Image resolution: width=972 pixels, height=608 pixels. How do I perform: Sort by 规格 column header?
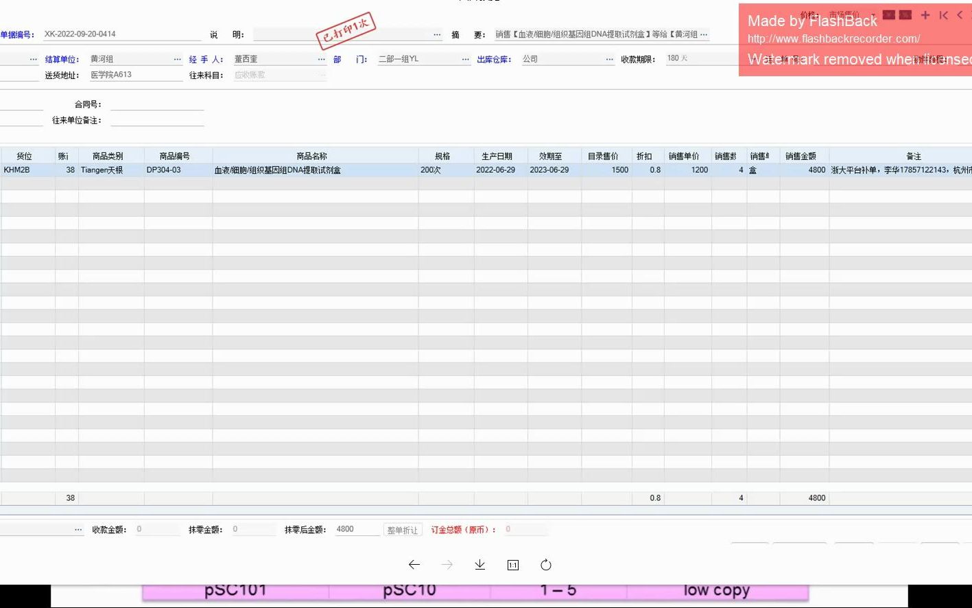pos(446,156)
